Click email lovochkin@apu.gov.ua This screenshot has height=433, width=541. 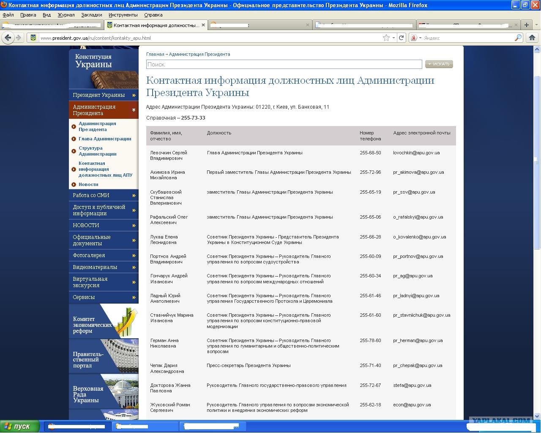[416, 153]
